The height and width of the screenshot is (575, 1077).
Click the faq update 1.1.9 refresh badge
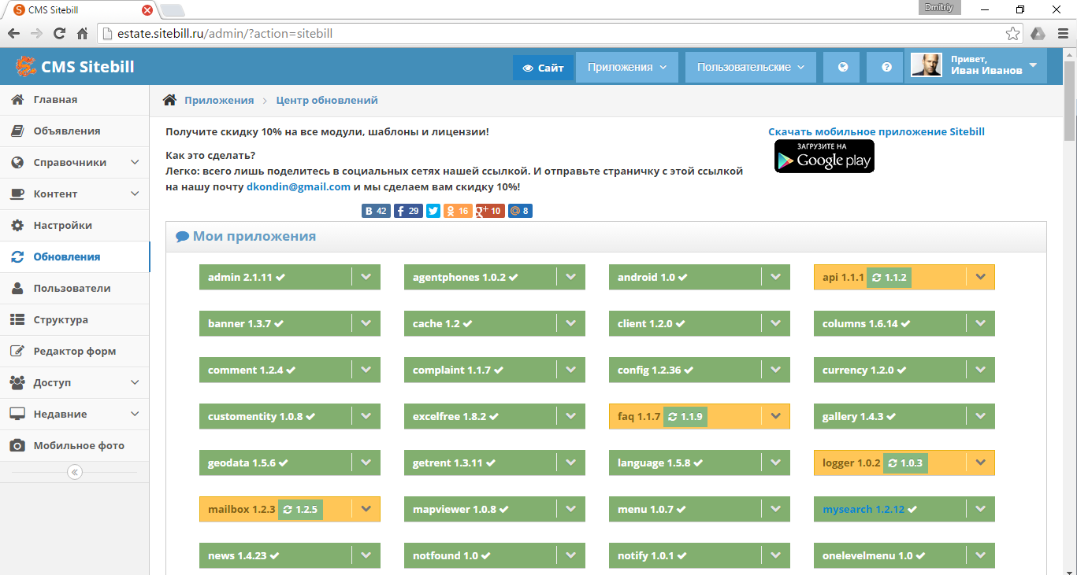(x=685, y=417)
